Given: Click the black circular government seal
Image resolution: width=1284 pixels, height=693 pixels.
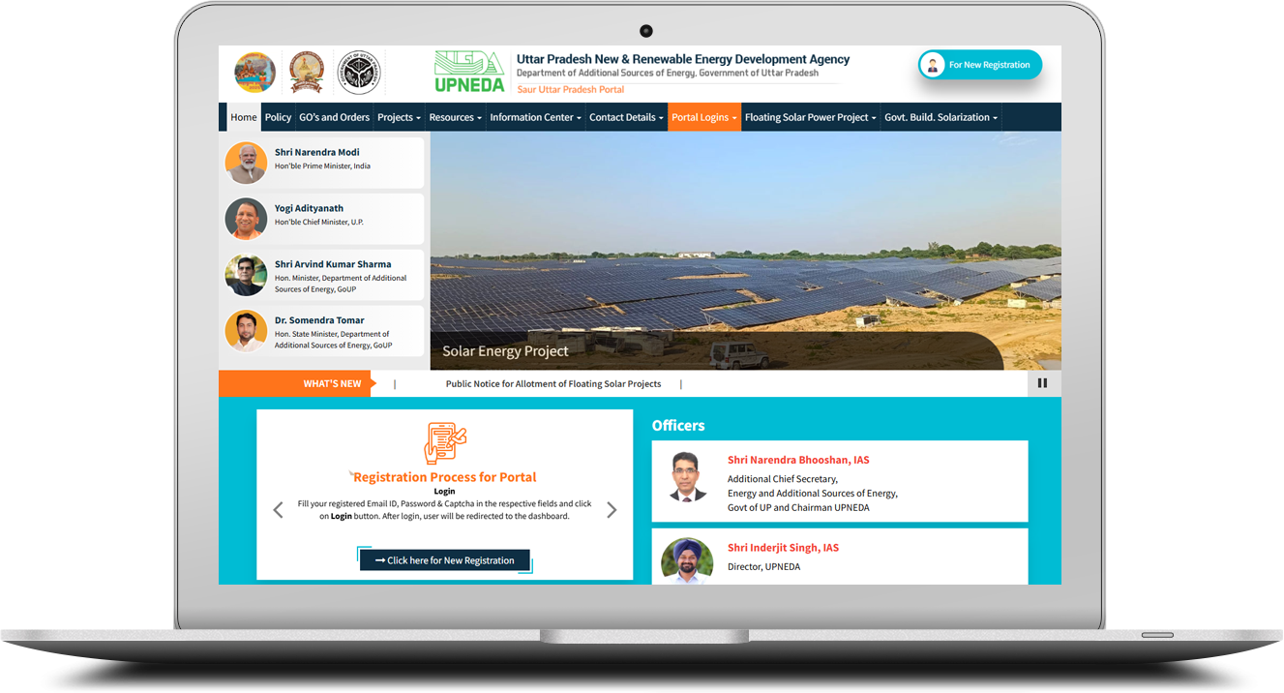Looking at the screenshot, I should point(359,73).
